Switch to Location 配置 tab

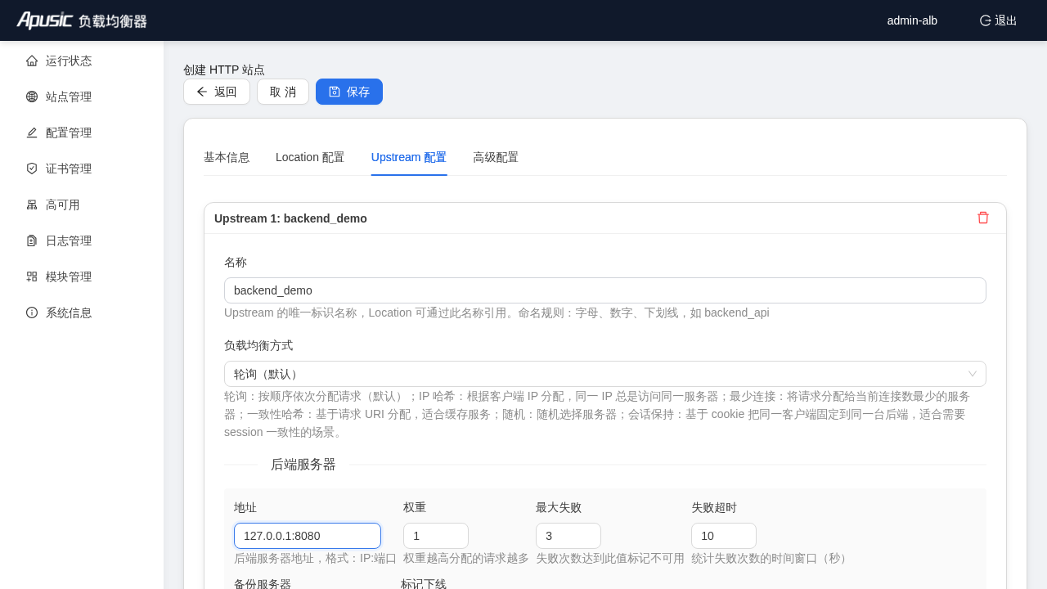coord(310,157)
